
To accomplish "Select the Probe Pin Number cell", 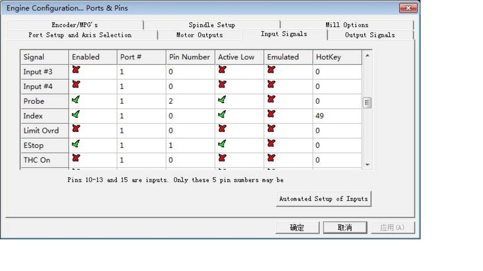I will [190, 101].
